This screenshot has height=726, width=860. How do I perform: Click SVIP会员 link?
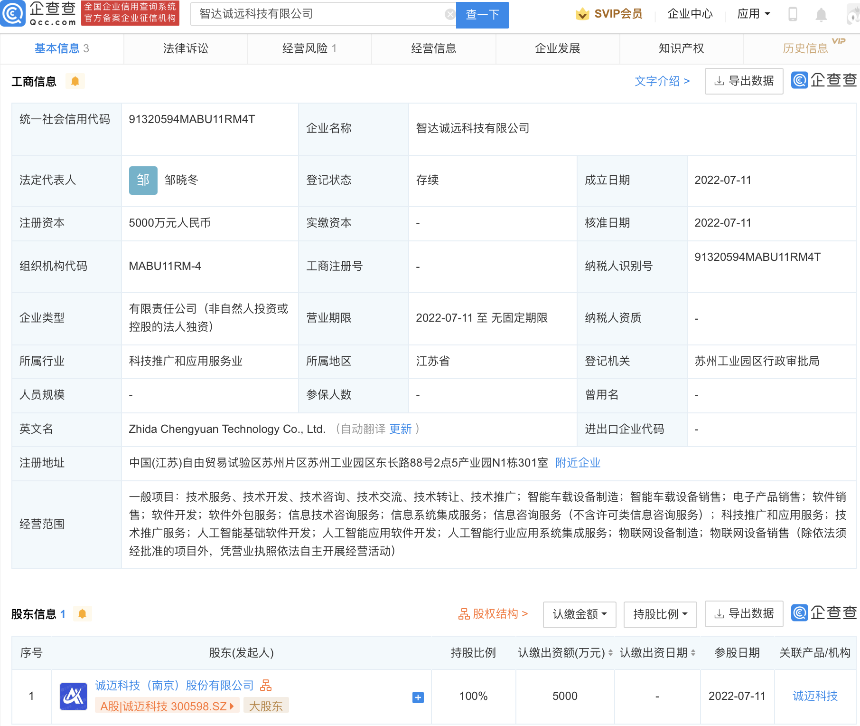pyautogui.click(x=618, y=14)
